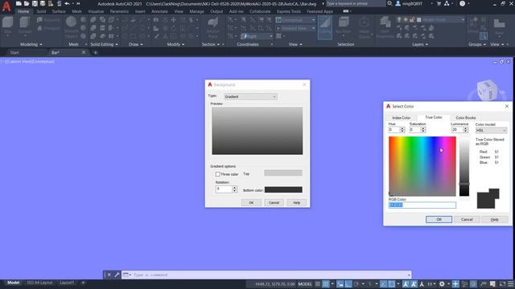Click Cancel in Select Color dialog
515x289 pixels.
coord(467,219)
